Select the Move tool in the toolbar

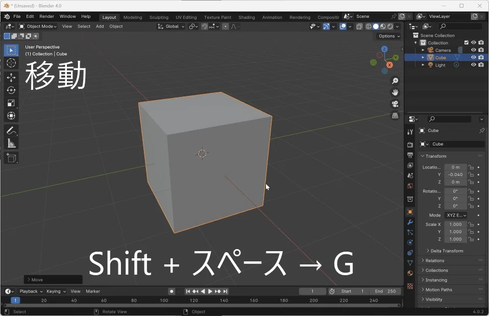click(11, 78)
